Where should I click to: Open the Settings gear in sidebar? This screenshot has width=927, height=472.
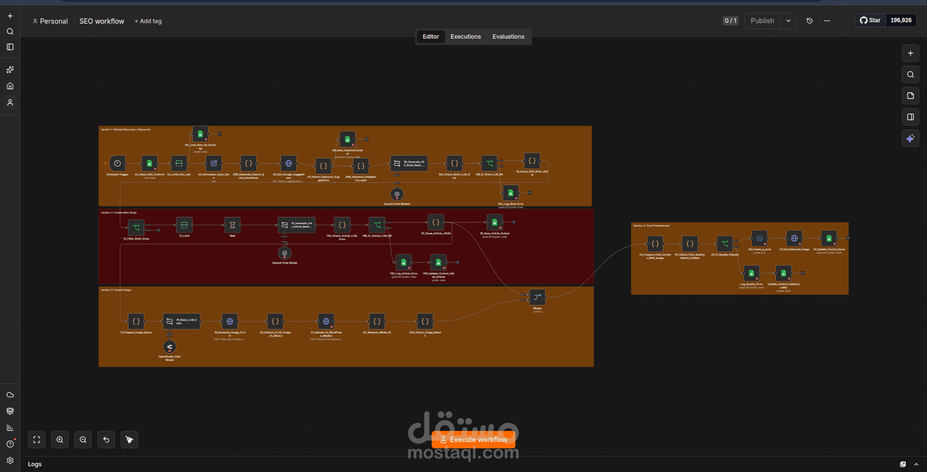(x=10, y=460)
